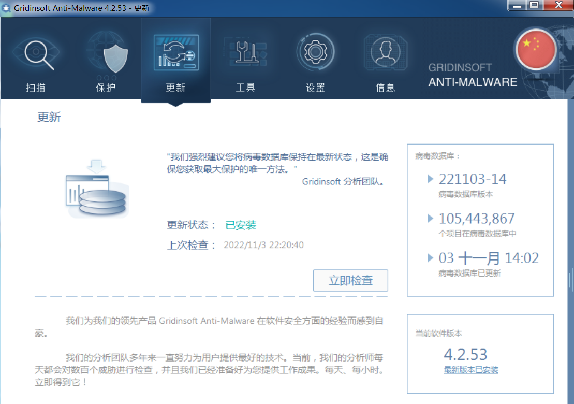Click the 上次检查： label

192,244
